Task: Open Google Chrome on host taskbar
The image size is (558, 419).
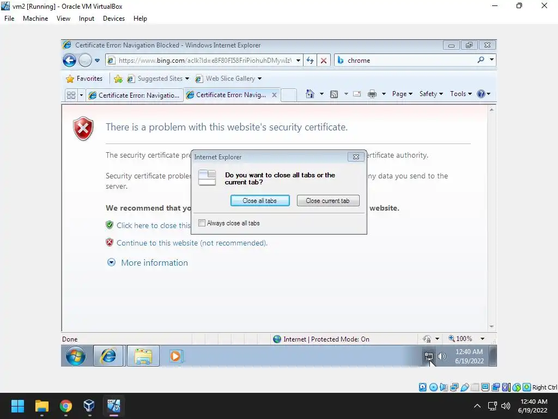Action: 66,406
